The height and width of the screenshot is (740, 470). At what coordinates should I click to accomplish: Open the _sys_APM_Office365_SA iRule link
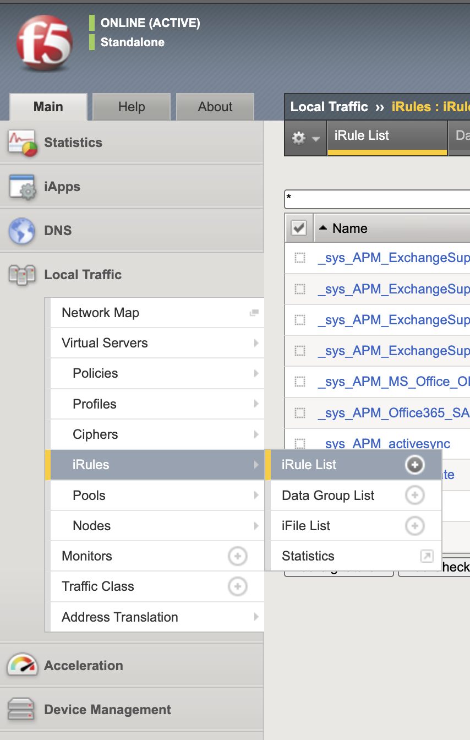pyautogui.click(x=393, y=412)
